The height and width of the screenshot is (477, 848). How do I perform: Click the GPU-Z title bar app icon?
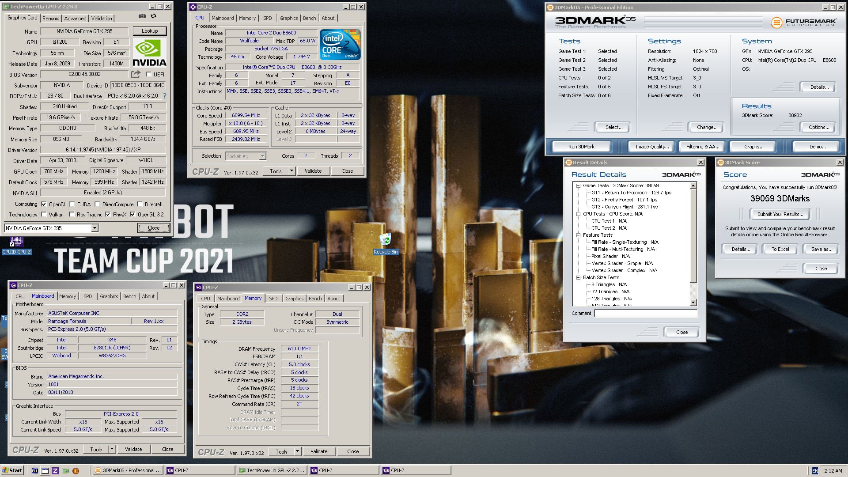point(7,7)
